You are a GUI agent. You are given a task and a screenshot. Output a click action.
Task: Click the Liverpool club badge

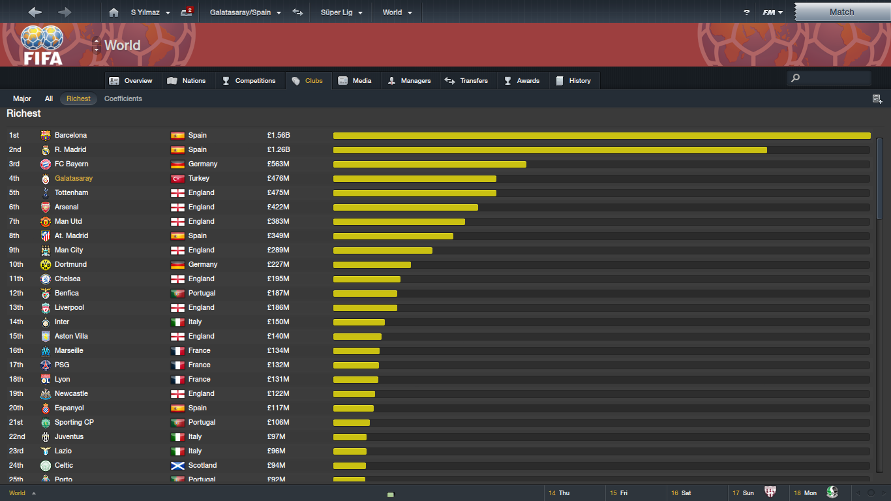(46, 308)
